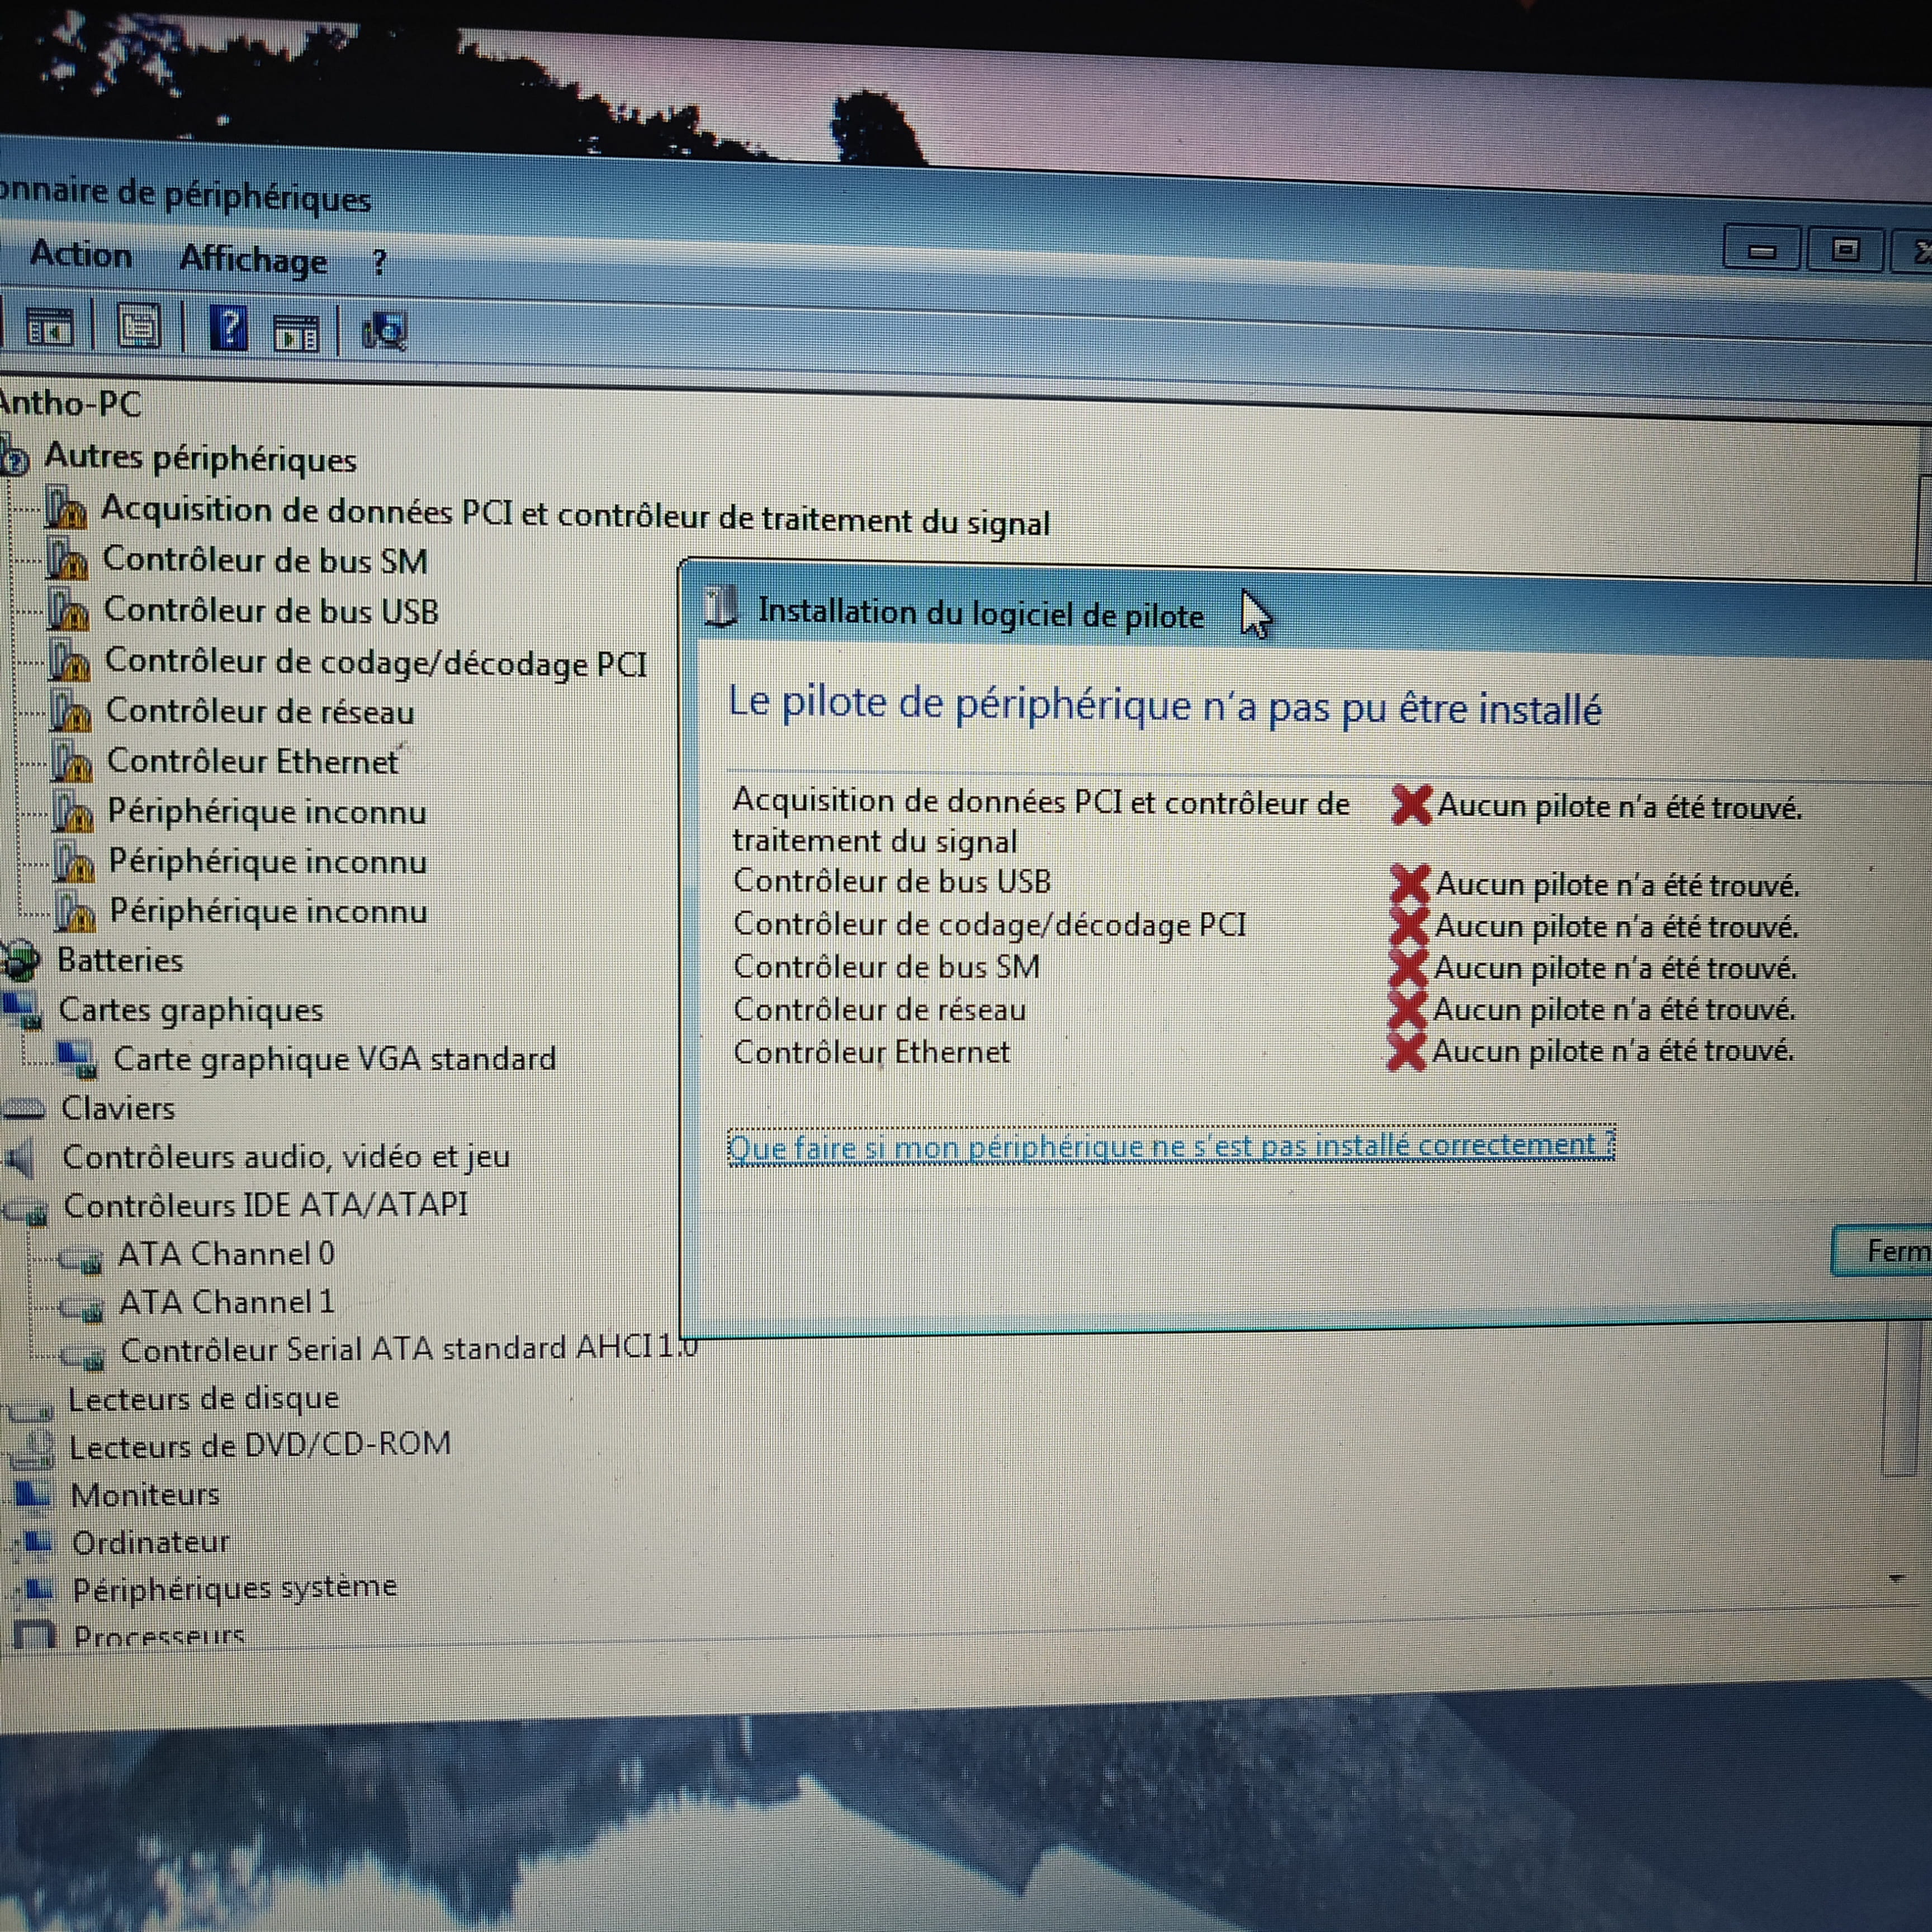The image size is (1932, 1932).
Task: Expand the Batteries category
Action: [x=119, y=960]
